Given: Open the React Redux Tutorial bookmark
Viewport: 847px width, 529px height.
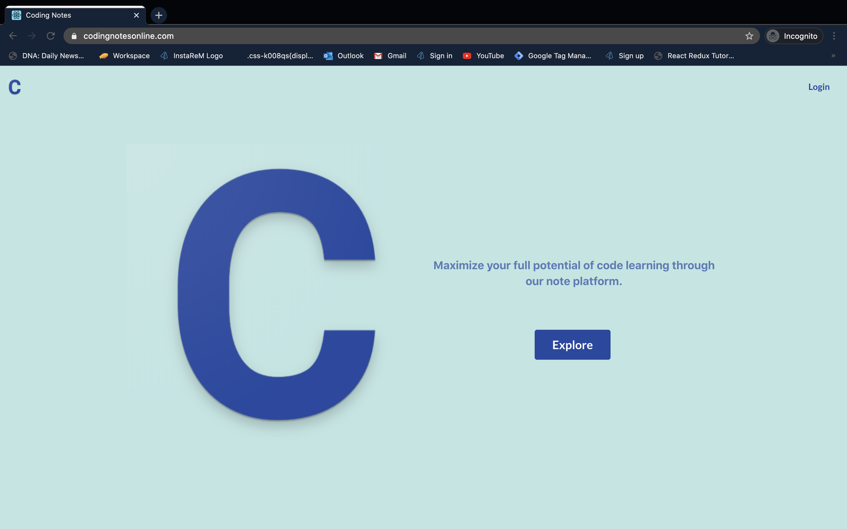Looking at the screenshot, I should (x=694, y=56).
